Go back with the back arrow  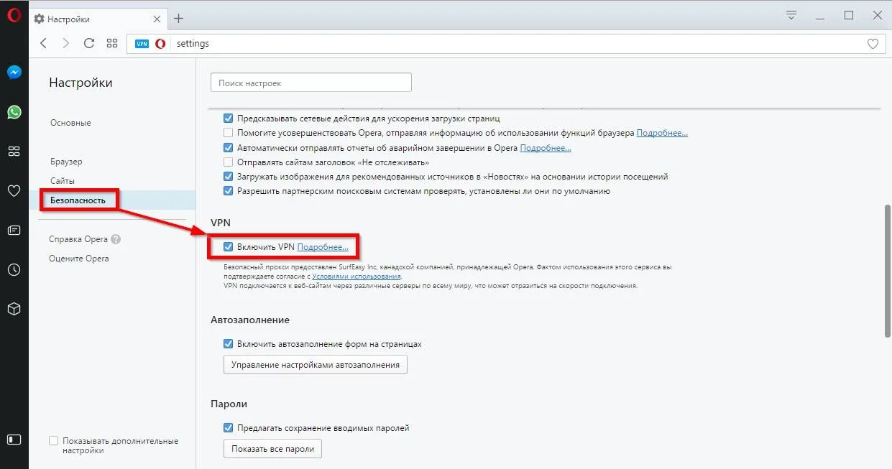(x=43, y=43)
